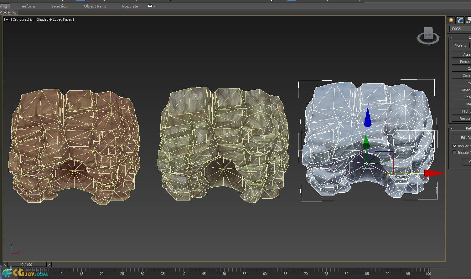The height and width of the screenshot is (279, 471).
Task: Open the [+] viewport general menu
Action: [7, 19]
